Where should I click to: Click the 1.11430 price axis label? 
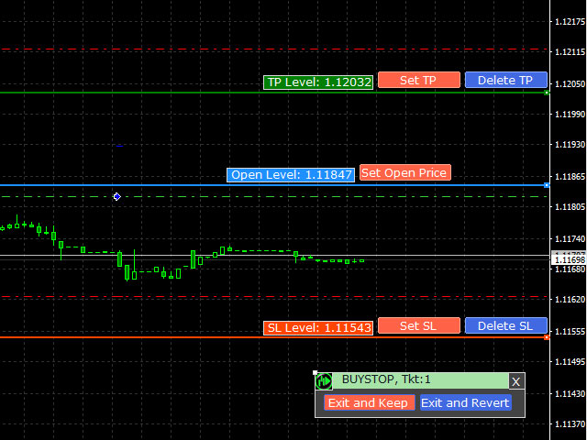[570, 393]
